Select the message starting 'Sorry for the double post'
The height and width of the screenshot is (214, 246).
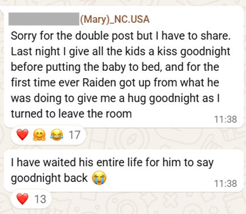(x=124, y=67)
